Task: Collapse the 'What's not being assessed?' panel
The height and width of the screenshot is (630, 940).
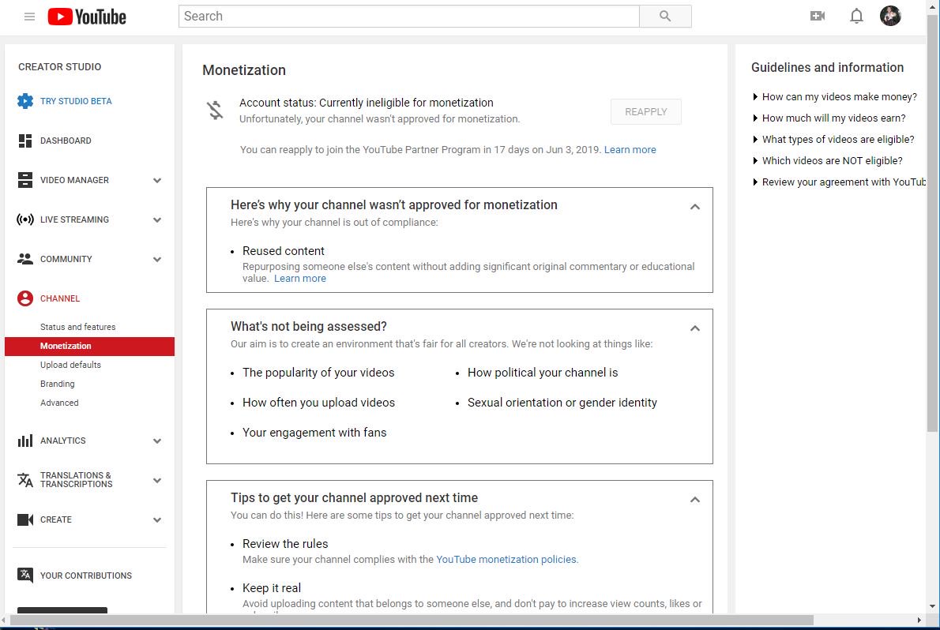Action: pos(695,328)
